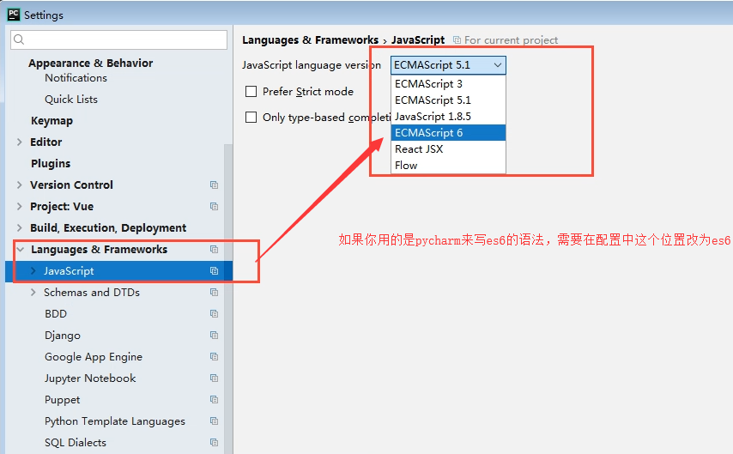Collapse the Languages & Frameworks node

(20, 250)
